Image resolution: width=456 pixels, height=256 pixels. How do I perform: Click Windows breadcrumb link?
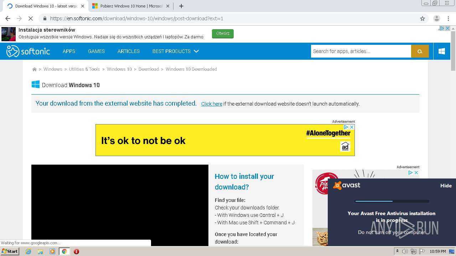pyautogui.click(x=53, y=69)
